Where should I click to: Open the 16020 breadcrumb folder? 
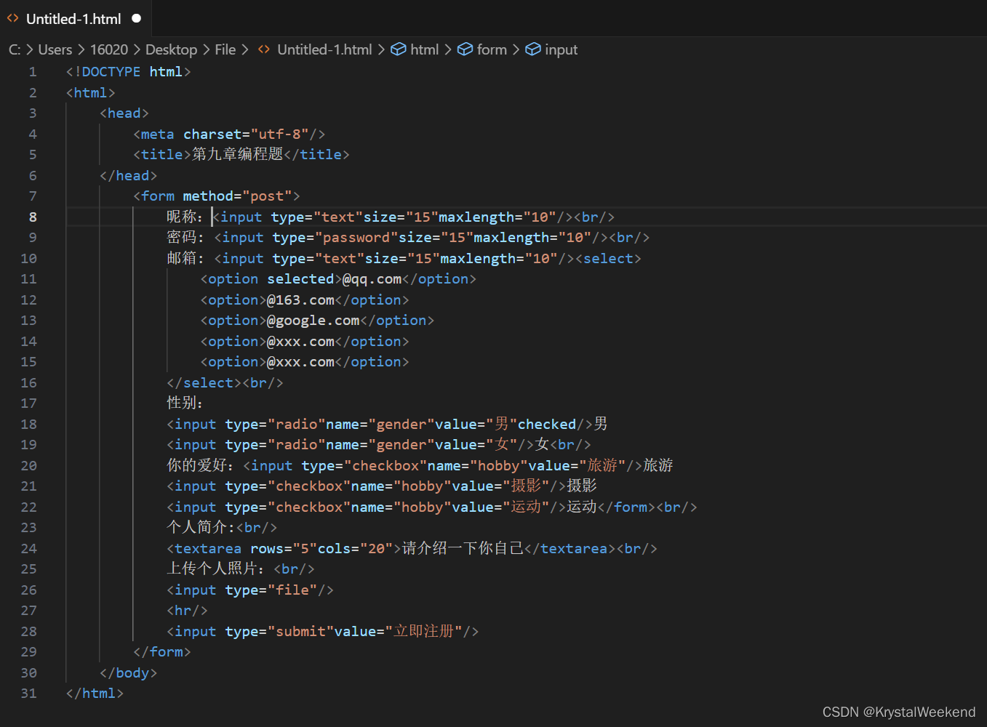point(109,49)
